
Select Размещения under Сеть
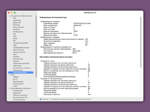pos(18,84)
